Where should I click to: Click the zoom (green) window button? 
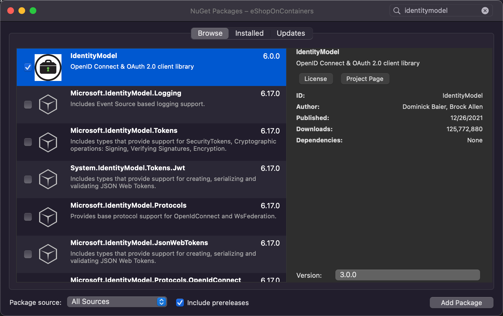coord(33,11)
